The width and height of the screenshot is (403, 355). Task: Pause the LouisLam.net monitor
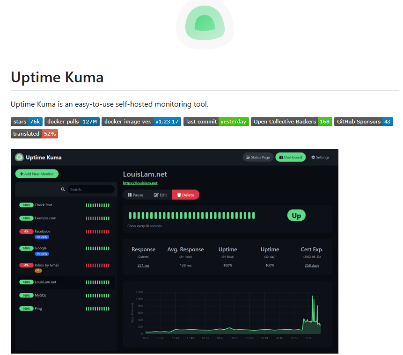point(135,195)
